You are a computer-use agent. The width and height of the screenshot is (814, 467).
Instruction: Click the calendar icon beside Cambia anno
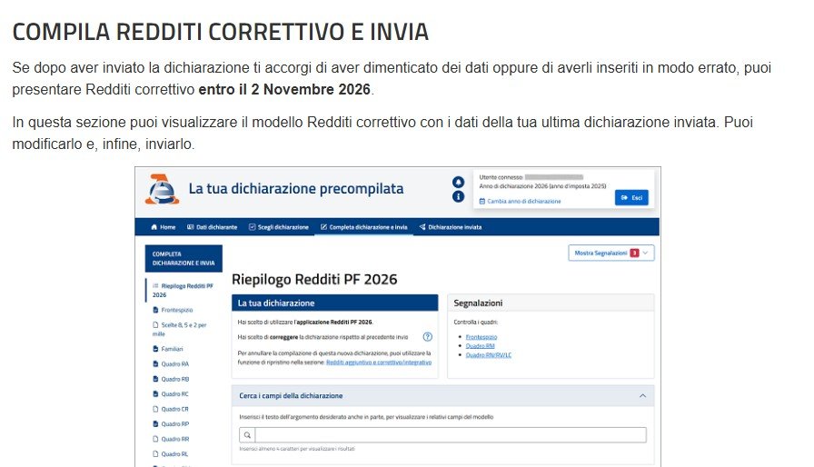pyautogui.click(x=481, y=202)
